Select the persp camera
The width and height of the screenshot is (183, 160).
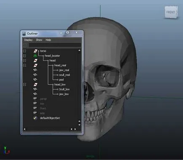pyautogui.click(x=43, y=99)
